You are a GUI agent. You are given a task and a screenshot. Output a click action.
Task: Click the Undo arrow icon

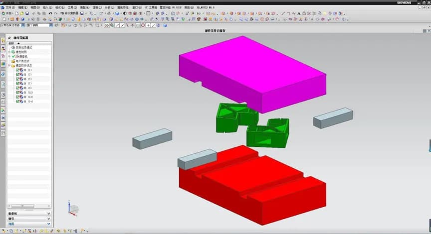tap(50, 13)
